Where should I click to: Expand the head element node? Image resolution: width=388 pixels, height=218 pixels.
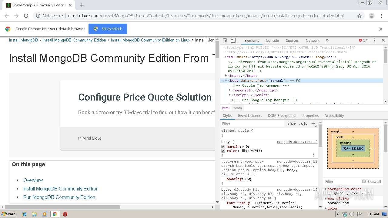click(x=226, y=76)
